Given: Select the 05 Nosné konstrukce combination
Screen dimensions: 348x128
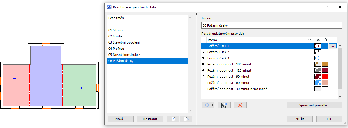Looking at the screenshot, I should tap(124, 55).
